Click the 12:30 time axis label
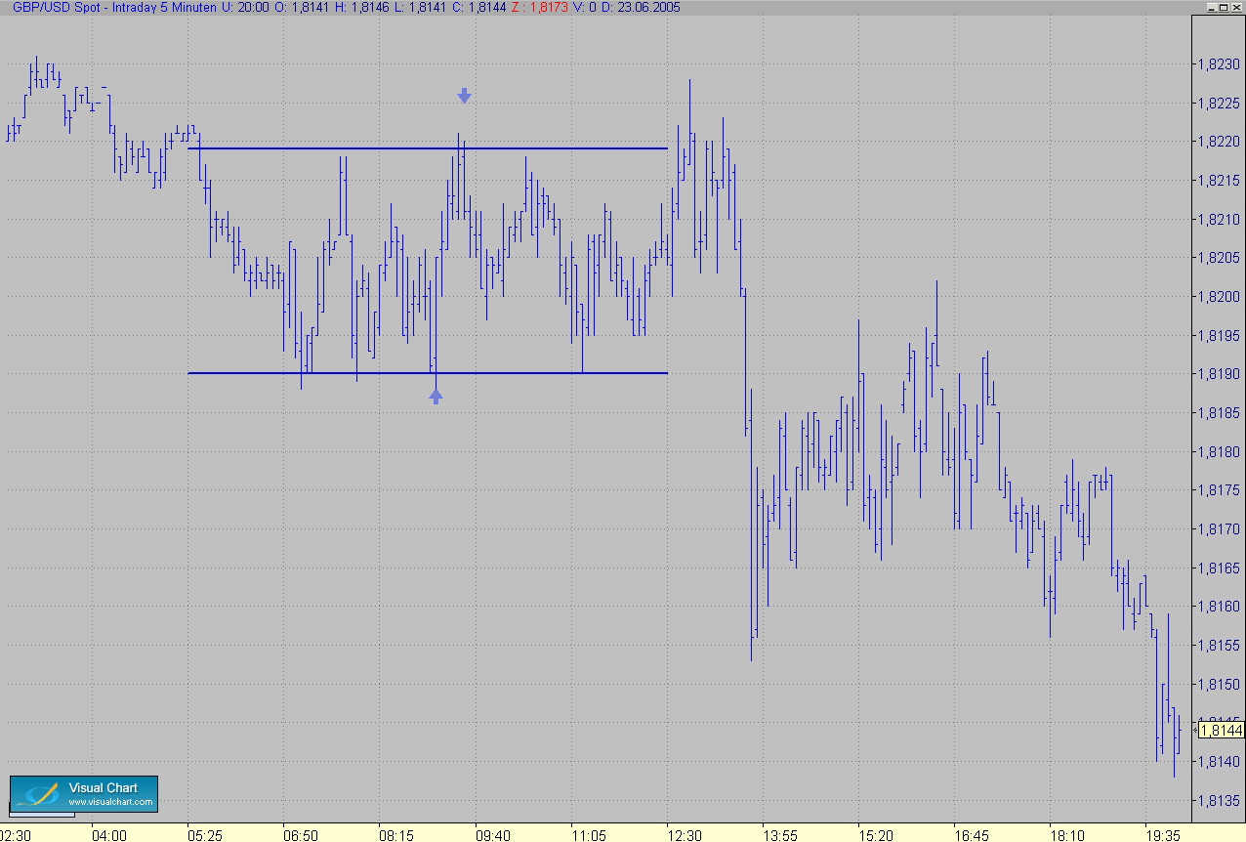This screenshot has width=1246, height=842. click(x=685, y=836)
